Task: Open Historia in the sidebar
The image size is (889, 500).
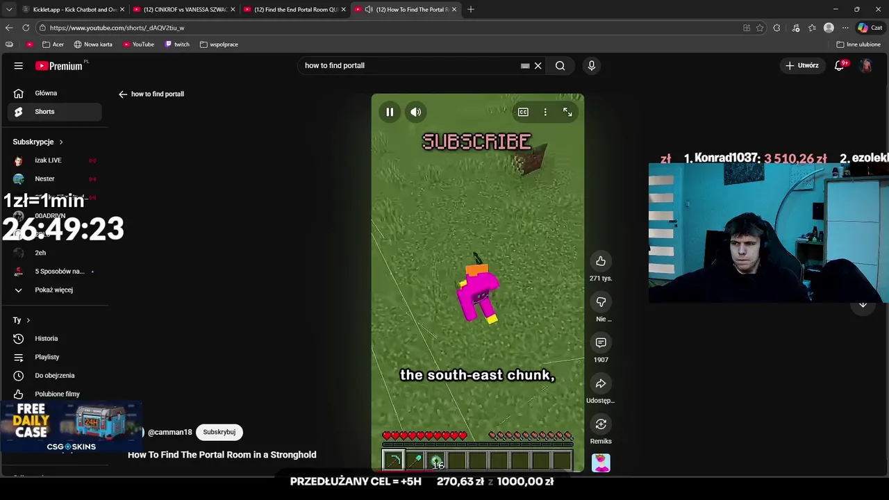Action: pyautogui.click(x=54, y=339)
